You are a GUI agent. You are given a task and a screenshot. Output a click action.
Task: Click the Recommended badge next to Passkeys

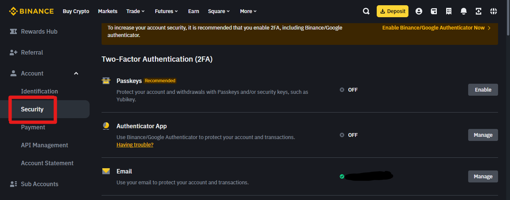coord(160,81)
